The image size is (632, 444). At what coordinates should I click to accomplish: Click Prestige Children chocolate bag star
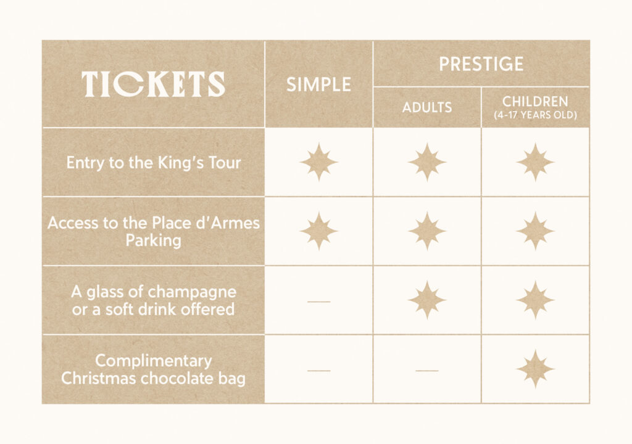click(x=535, y=369)
